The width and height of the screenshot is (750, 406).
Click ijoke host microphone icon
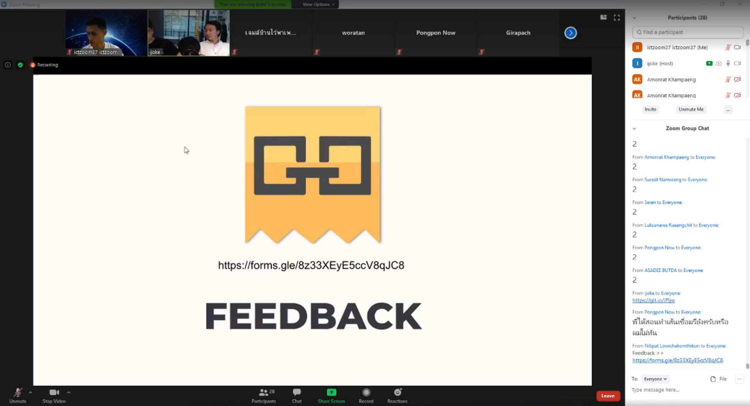[x=728, y=63]
